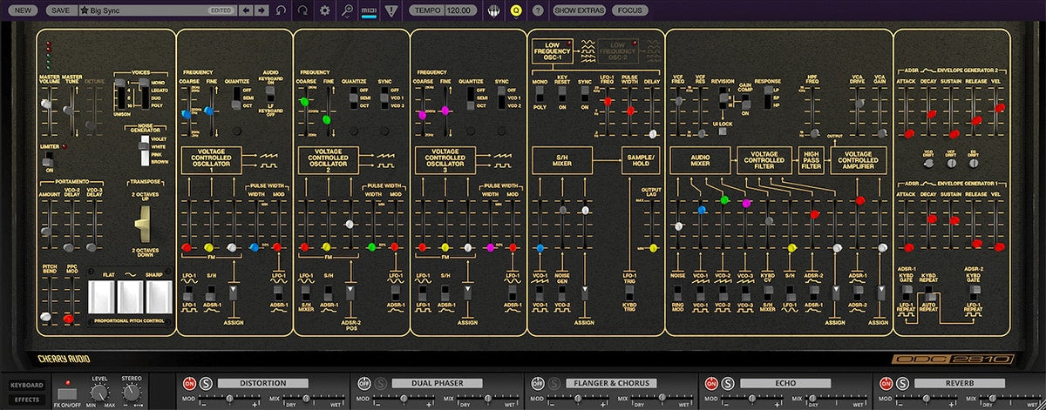Viewport: 1046px width, 410px height.
Task: Switch to the KEYBOARD tab
Action: (x=27, y=384)
